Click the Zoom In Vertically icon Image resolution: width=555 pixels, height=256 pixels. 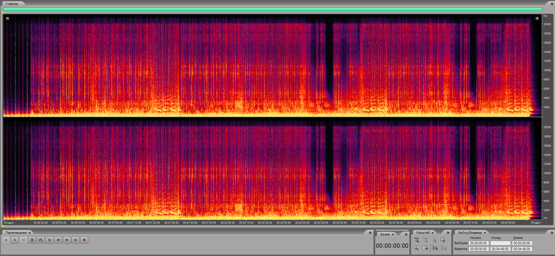click(x=435, y=248)
